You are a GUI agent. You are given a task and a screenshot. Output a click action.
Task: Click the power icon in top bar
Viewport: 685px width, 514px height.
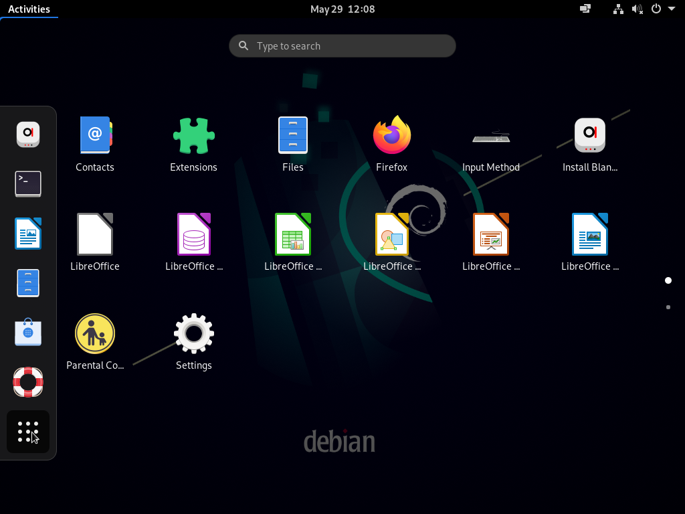point(656,9)
